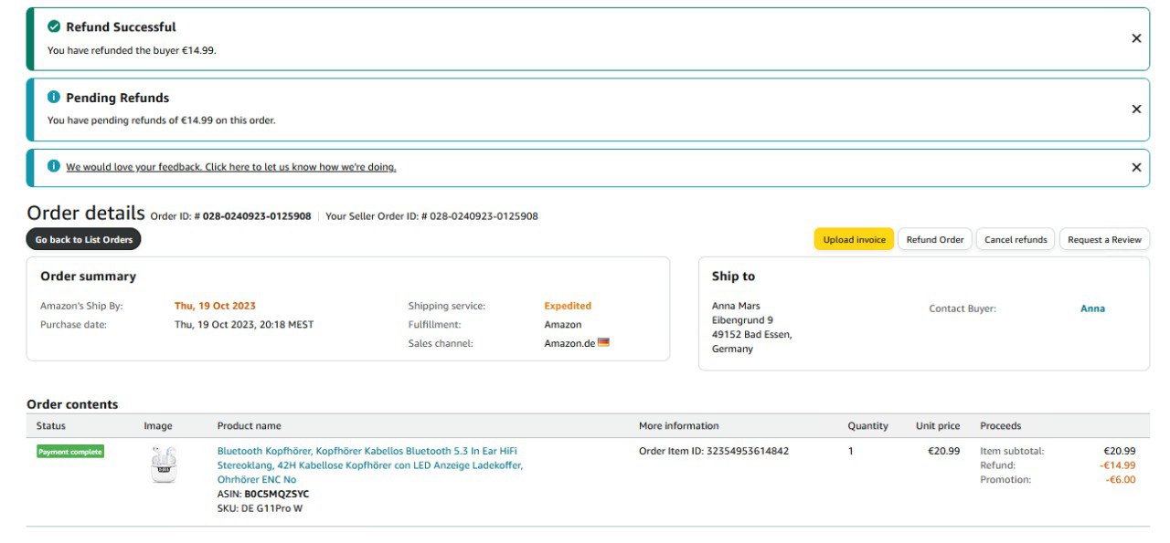Click the Order Item ID 32354953614842
The width and height of the screenshot is (1170, 543).
pos(747,451)
